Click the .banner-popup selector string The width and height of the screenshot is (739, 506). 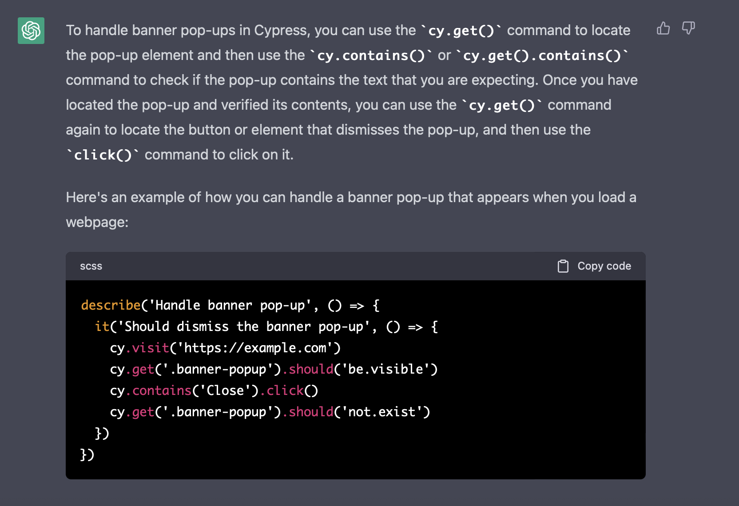[x=218, y=369]
